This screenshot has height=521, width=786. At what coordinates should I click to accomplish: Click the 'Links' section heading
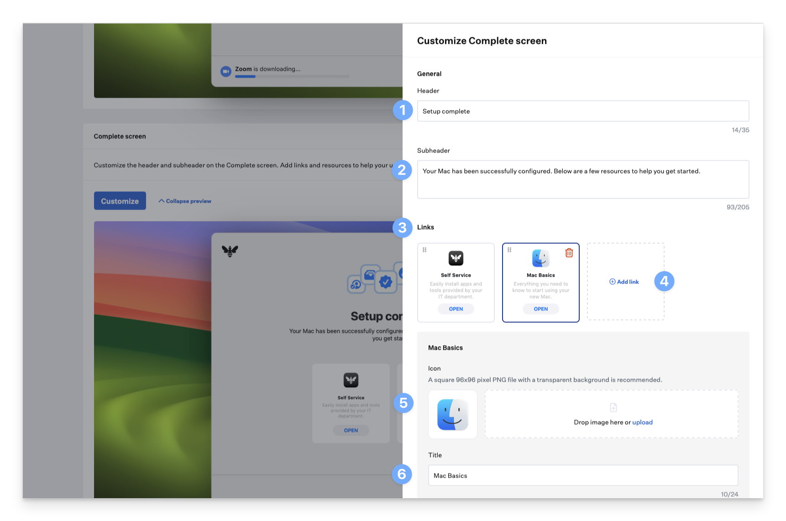[x=426, y=227]
